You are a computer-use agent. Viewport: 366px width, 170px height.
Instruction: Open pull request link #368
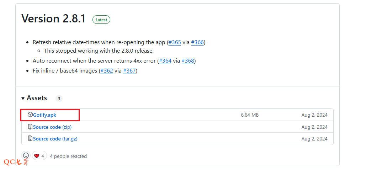(x=188, y=61)
